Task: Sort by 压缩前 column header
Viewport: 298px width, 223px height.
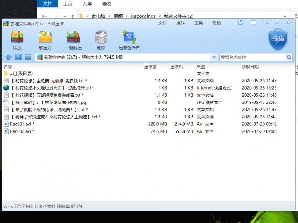Action: tap(150, 67)
